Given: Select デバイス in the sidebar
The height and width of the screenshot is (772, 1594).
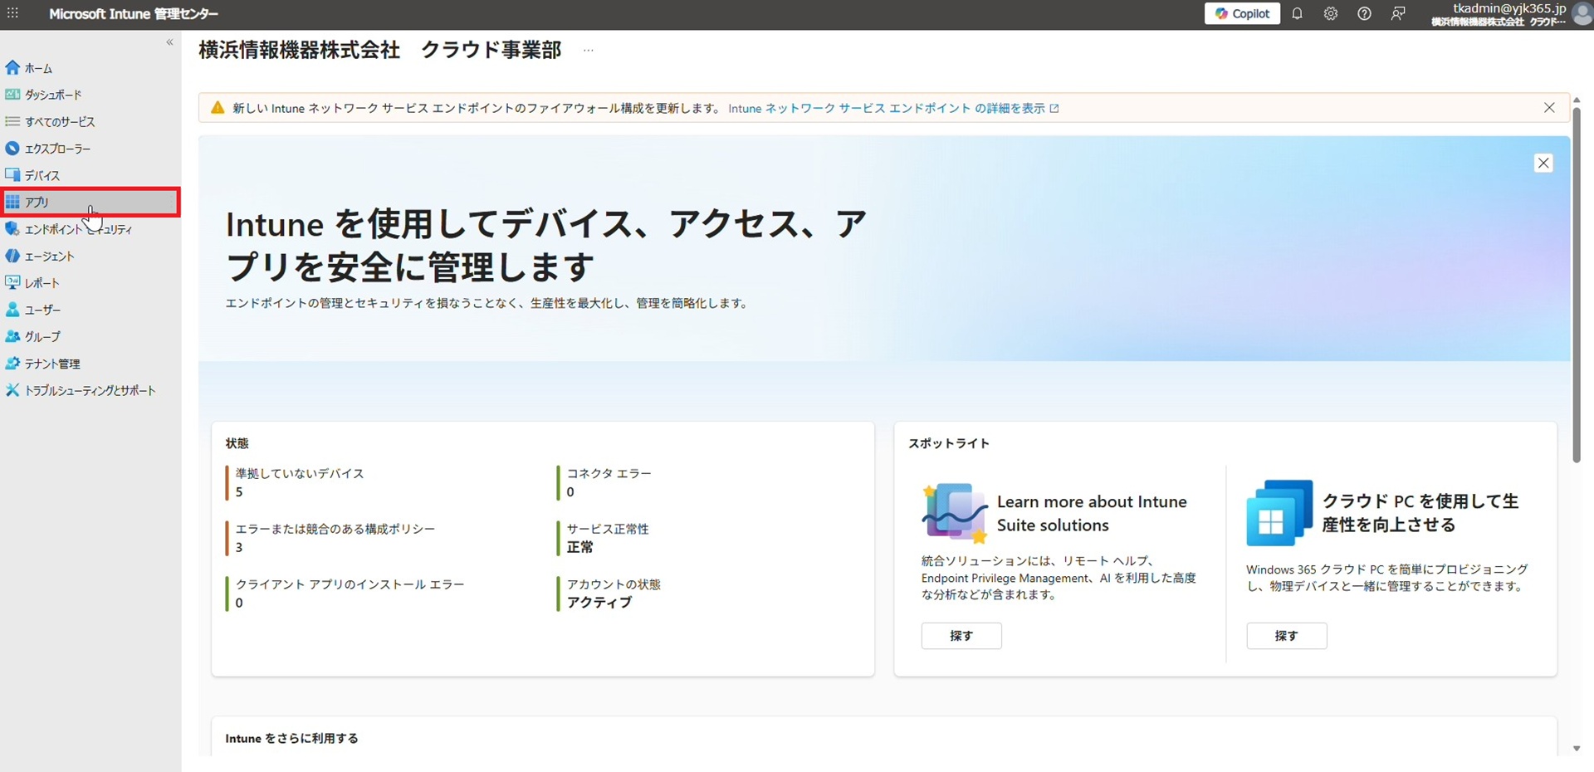Looking at the screenshot, I should pos(42,175).
